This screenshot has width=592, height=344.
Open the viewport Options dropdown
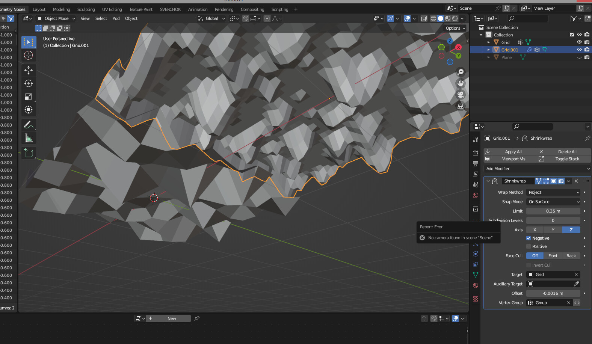[455, 28]
